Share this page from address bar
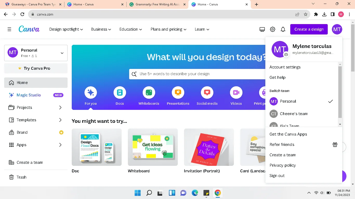The image size is (355, 199). pyautogui.click(x=297, y=15)
